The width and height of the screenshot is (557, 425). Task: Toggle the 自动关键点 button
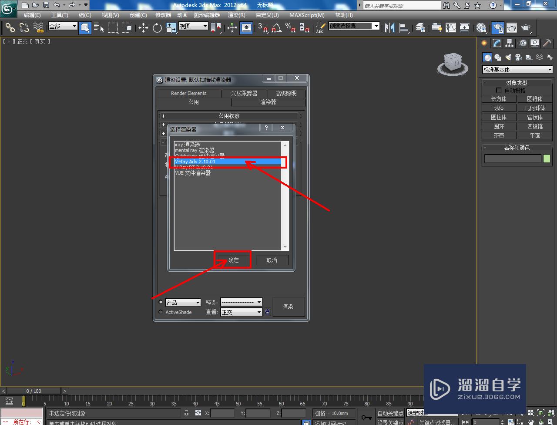coord(390,413)
